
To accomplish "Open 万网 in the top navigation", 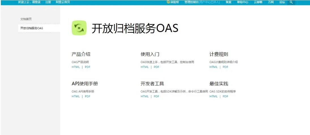I will tap(271, 2).
